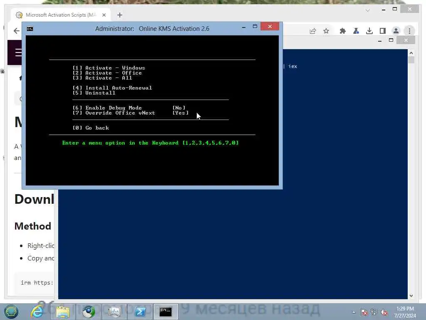
Task: Maximize the Online KMS Activation window
Action: tap(255, 26)
